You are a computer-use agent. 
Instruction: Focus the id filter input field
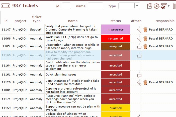tap(66, 6)
